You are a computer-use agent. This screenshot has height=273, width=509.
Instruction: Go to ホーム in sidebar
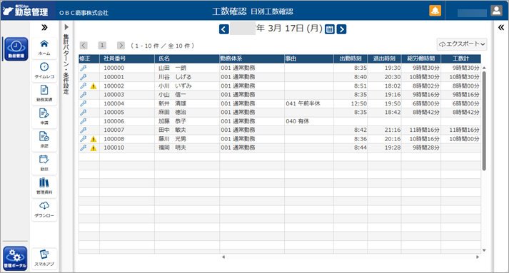(44, 48)
